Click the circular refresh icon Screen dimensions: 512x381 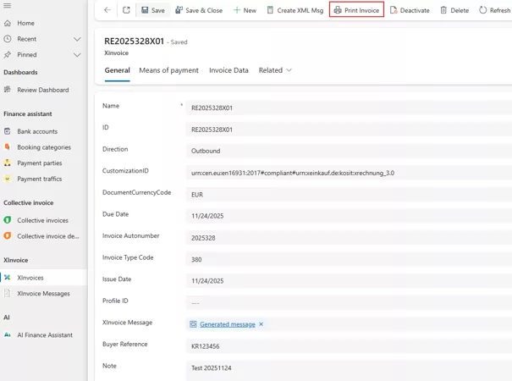pyautogui.click(x=482, y=10)
